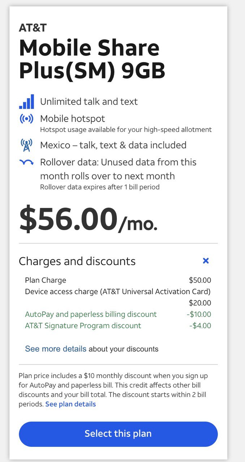Click the -$10.00 discount amount

199,314
